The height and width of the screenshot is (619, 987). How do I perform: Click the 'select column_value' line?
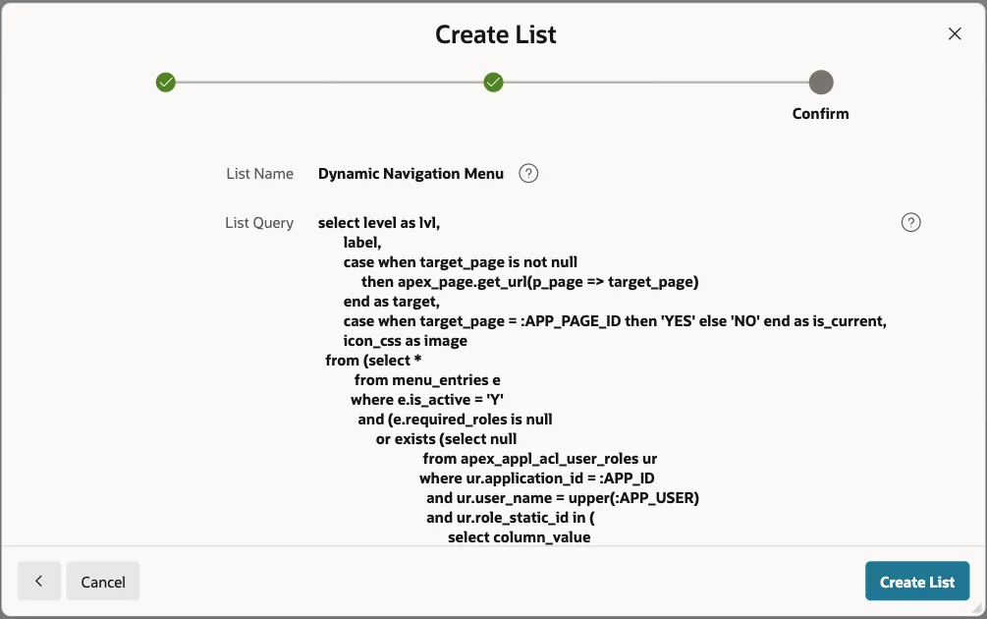(x=520, y=537)
